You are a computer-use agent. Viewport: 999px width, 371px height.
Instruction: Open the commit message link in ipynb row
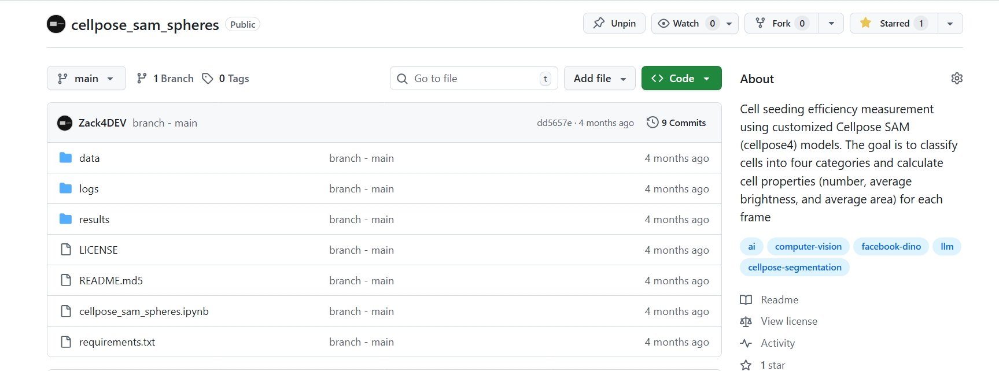coord(362,311)
